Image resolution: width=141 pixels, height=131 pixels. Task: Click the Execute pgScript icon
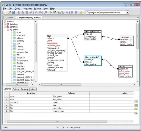pos(55,13)
